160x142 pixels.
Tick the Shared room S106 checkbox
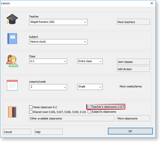coord(31,112)
